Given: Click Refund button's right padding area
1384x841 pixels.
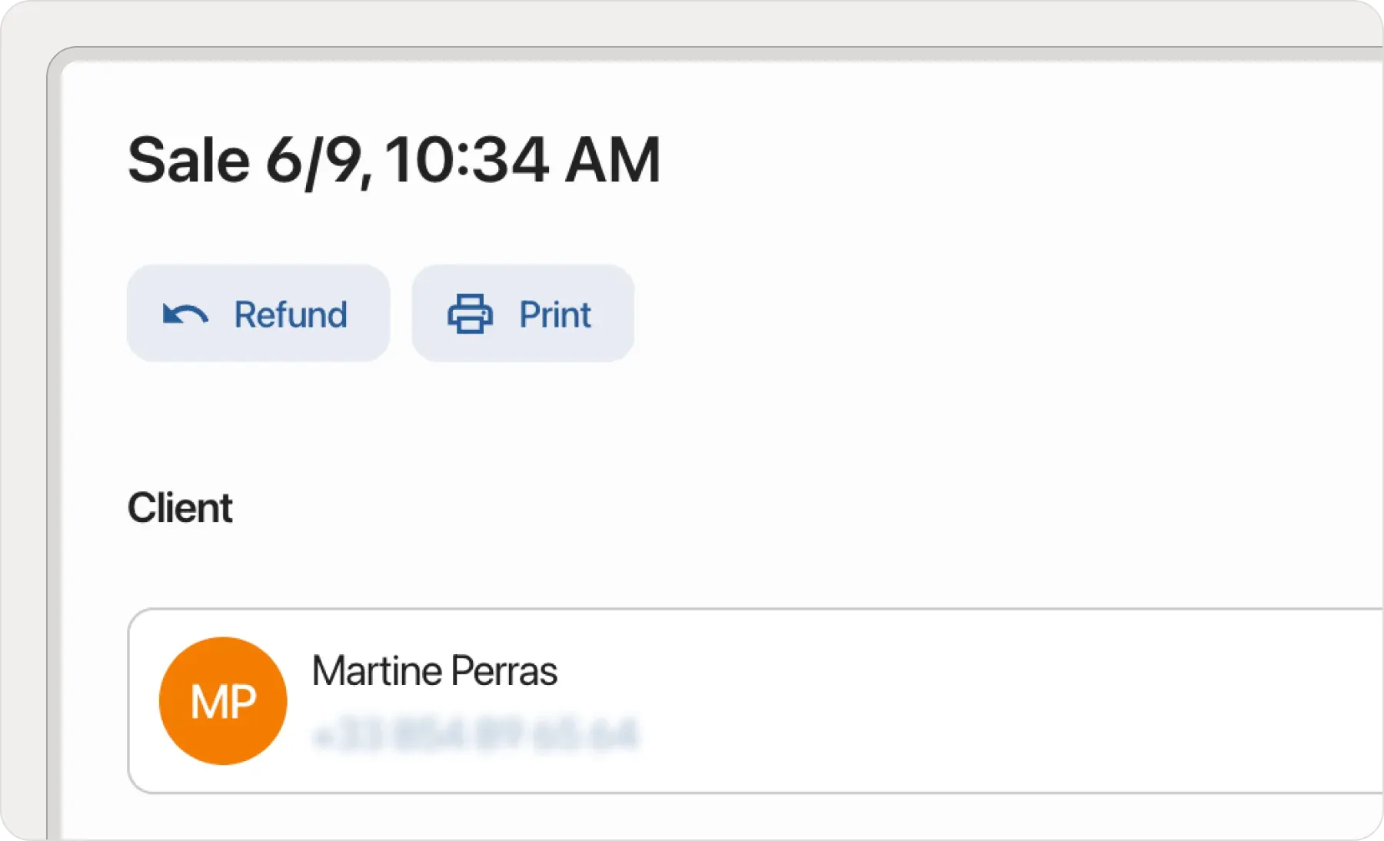Looking at the screenshot, I should (x=371, y=314).
